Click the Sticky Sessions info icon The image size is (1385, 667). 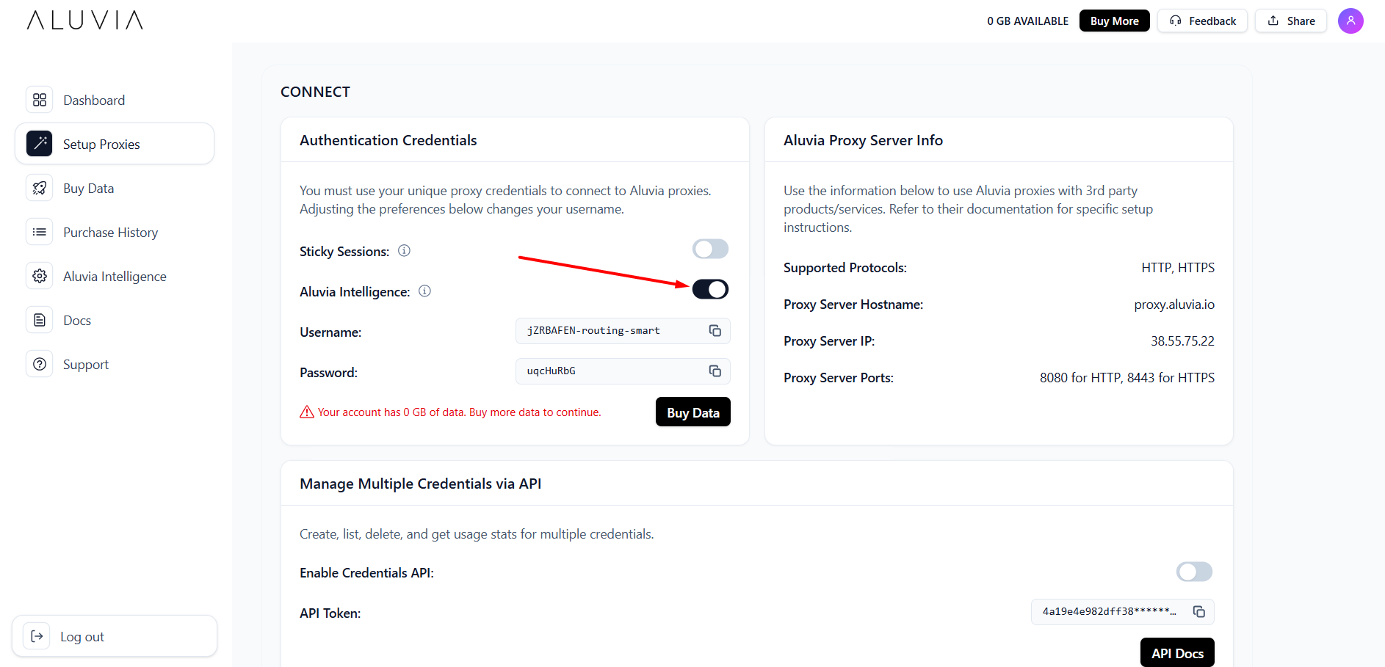(403, 250)
